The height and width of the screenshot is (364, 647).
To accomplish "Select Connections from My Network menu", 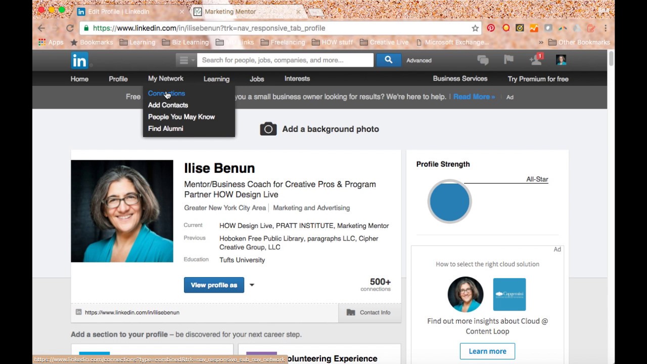I will (166, 93).
